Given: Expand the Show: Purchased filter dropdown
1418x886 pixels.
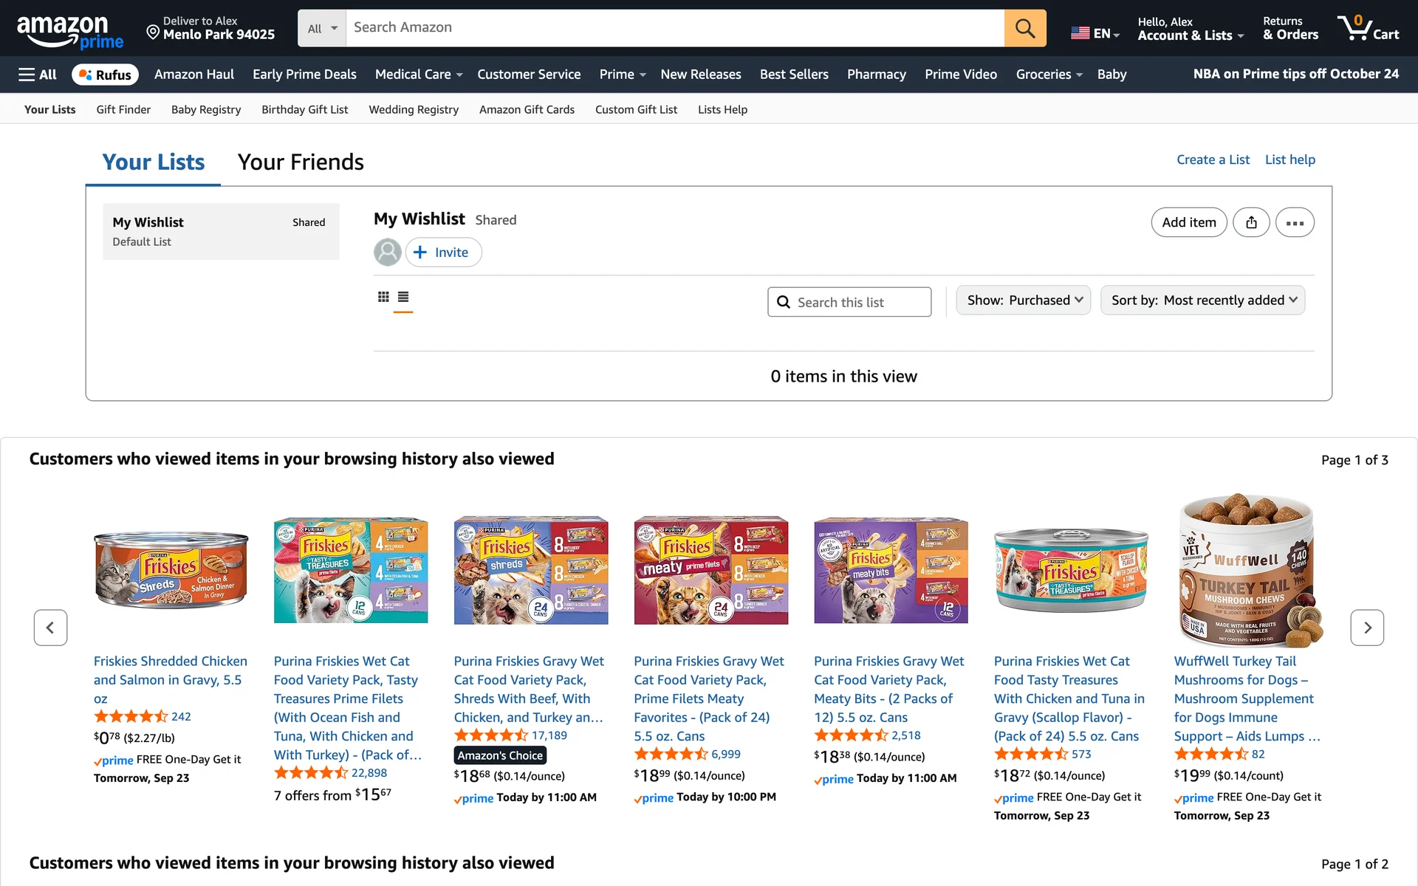Looking at the screenshot, I should (x=1023, y=301).
